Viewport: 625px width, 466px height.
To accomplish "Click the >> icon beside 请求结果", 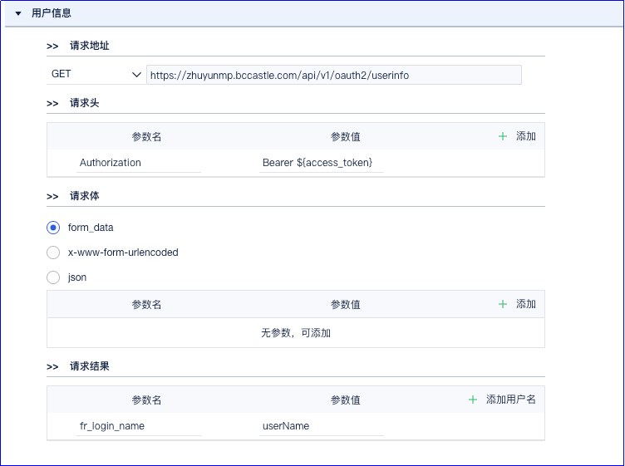I will coord(52,367).
